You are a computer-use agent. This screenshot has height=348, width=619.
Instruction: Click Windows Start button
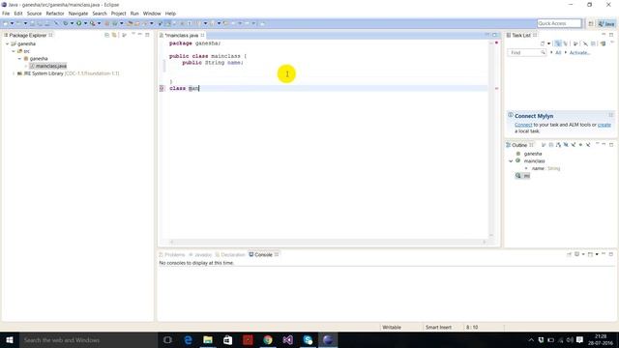[10, 339]
